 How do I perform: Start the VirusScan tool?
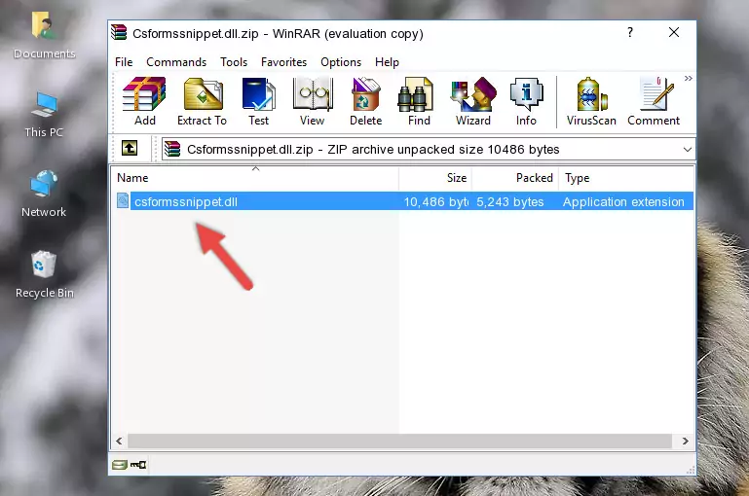tap(591, 101)
